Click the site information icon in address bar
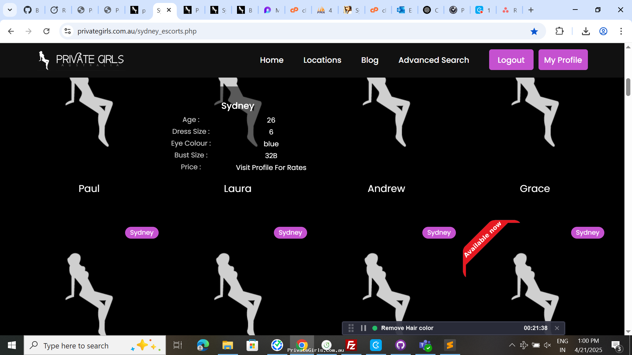The height and width of the screenshot is (355, 632). point(68,31)
